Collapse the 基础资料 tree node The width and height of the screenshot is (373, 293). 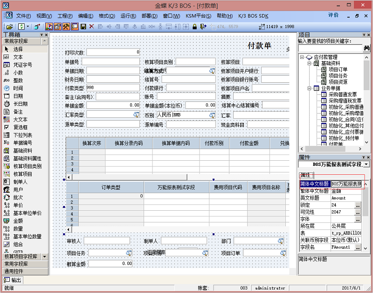tap(309, 64)
